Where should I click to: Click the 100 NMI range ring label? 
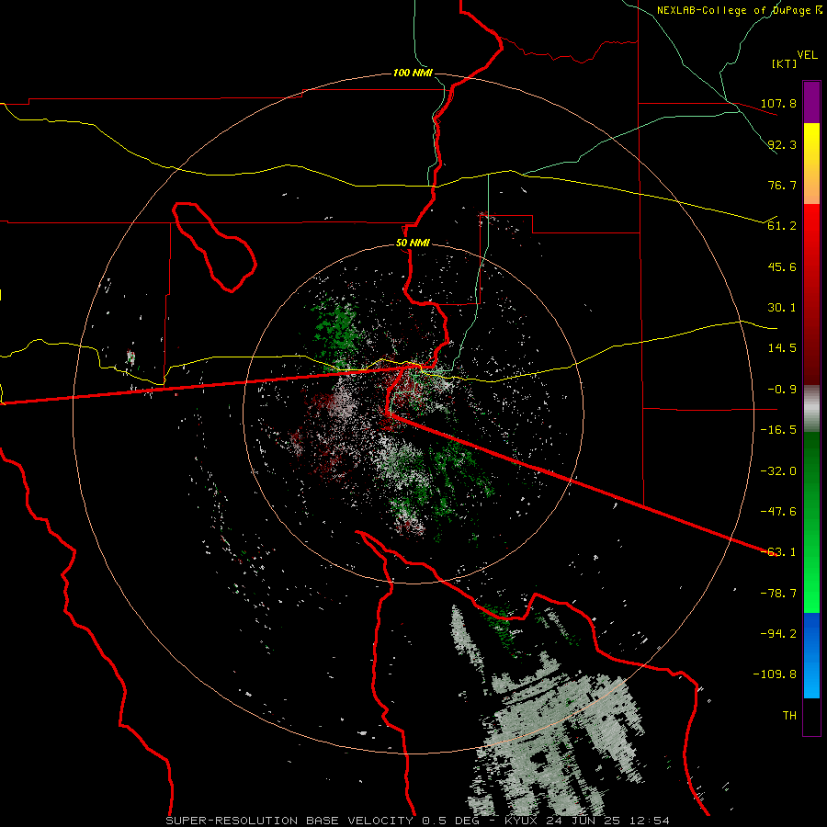[x=413, y=73]
